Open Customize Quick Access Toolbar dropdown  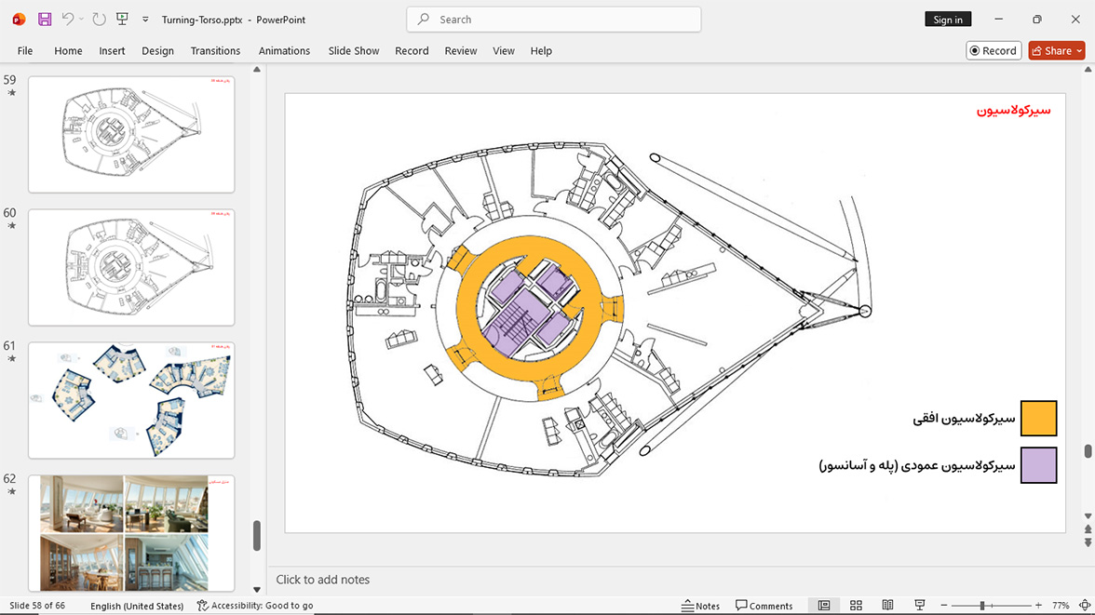145,20
